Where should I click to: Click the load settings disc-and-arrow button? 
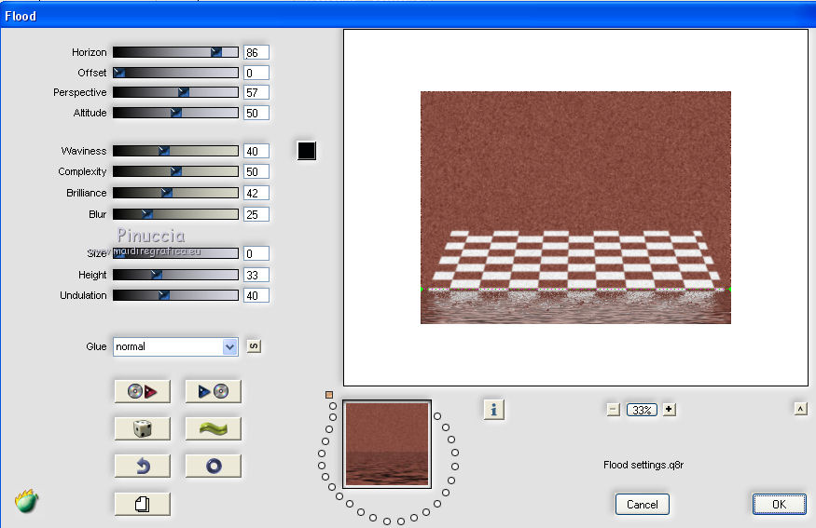coord(142,391)
